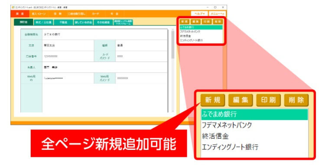Open the ヘルプ dropdown menu
This screenshot has height=165, width=322.
(199, 14)
